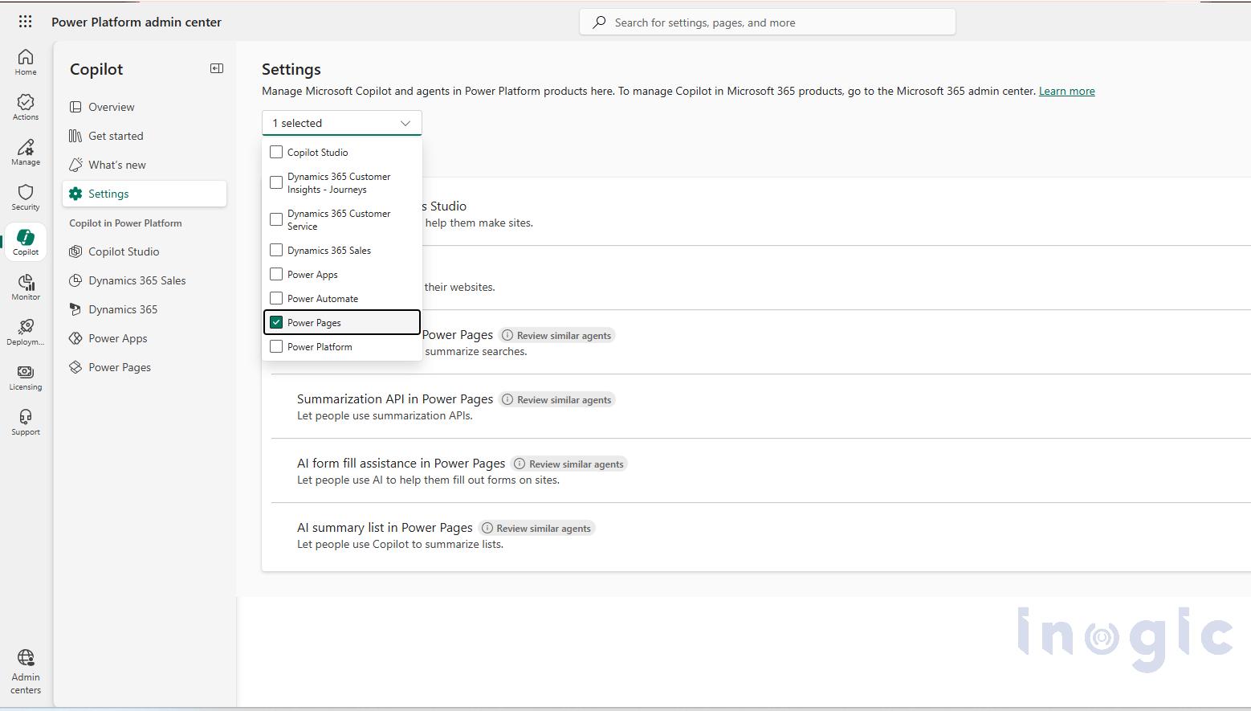The height and width of the screenshot is (711, 1251).
Task: Focus the search settings and pages field
Action: [768, 22]
